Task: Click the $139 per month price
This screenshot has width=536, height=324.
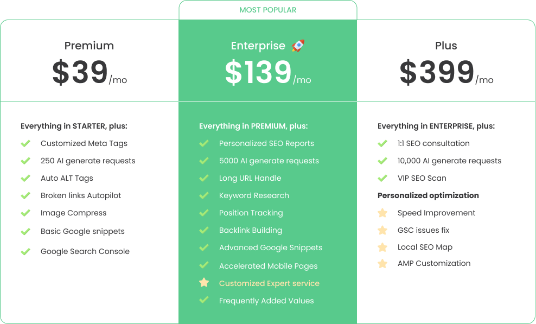Action: 267,73
